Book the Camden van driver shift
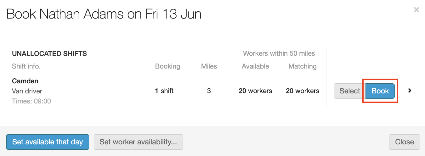Viewport: 425px width, 156px height. click(380, 91)
